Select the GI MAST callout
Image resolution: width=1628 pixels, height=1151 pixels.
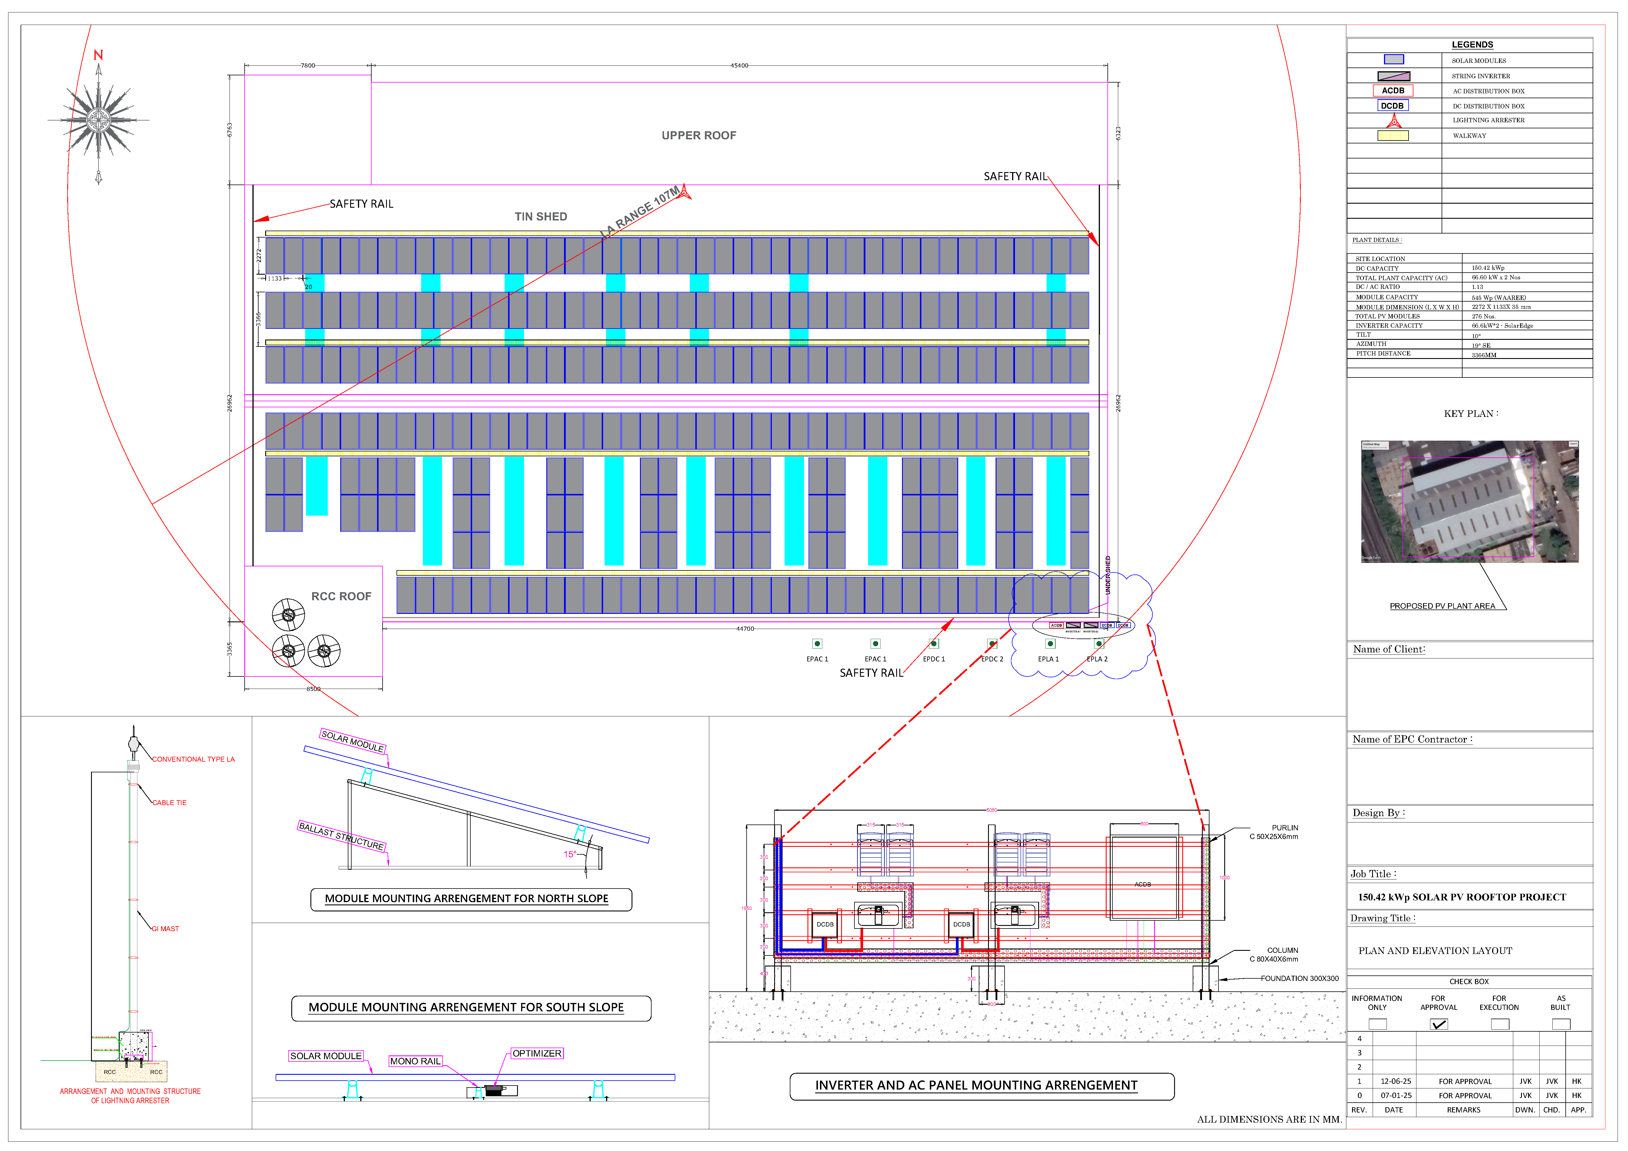pos(165,929)
